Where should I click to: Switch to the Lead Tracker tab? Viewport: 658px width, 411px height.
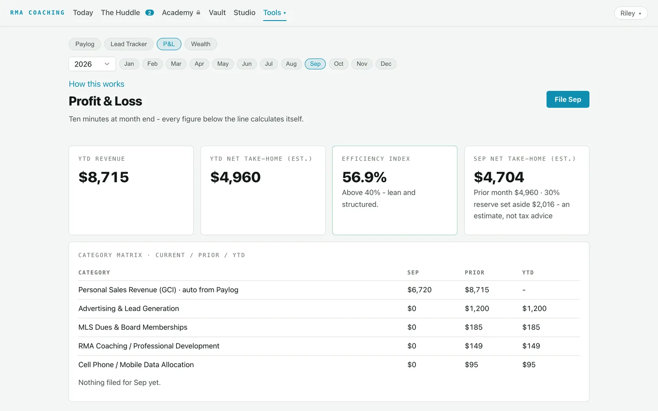click(129, 44)
